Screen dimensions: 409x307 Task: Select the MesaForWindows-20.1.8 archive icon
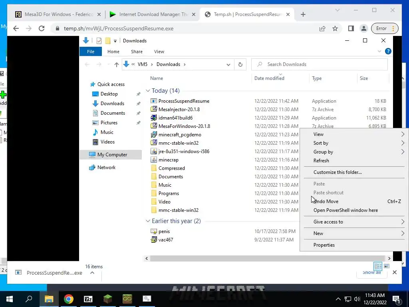pos(154,126)
